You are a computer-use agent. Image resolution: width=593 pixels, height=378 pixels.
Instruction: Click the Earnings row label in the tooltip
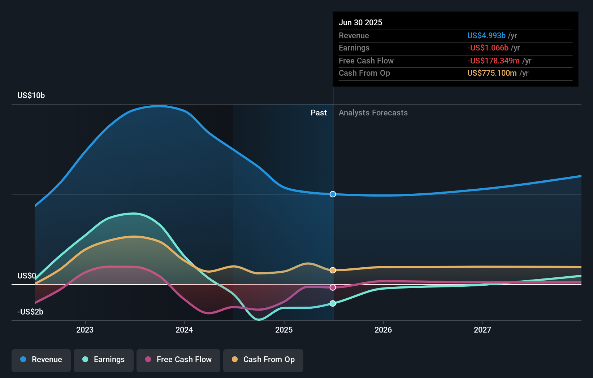pyautogui.click(x=354, y=48)
